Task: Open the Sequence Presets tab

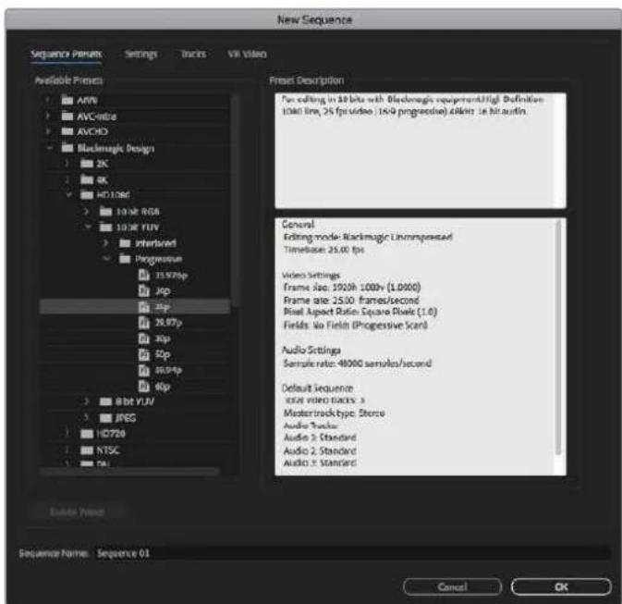Action: (67, 54)
